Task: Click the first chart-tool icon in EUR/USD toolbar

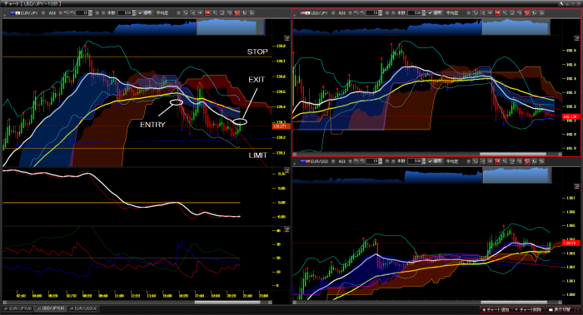Action: click(476, 161)
